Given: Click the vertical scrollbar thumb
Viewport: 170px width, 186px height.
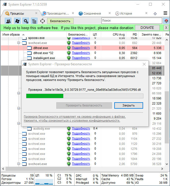Looking at the screenshot, I should [167, 117].
